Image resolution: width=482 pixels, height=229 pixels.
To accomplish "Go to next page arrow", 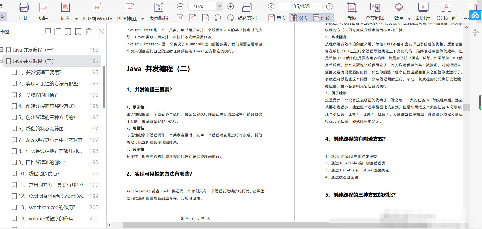I will pyautogui.click(x=329, y=7).
